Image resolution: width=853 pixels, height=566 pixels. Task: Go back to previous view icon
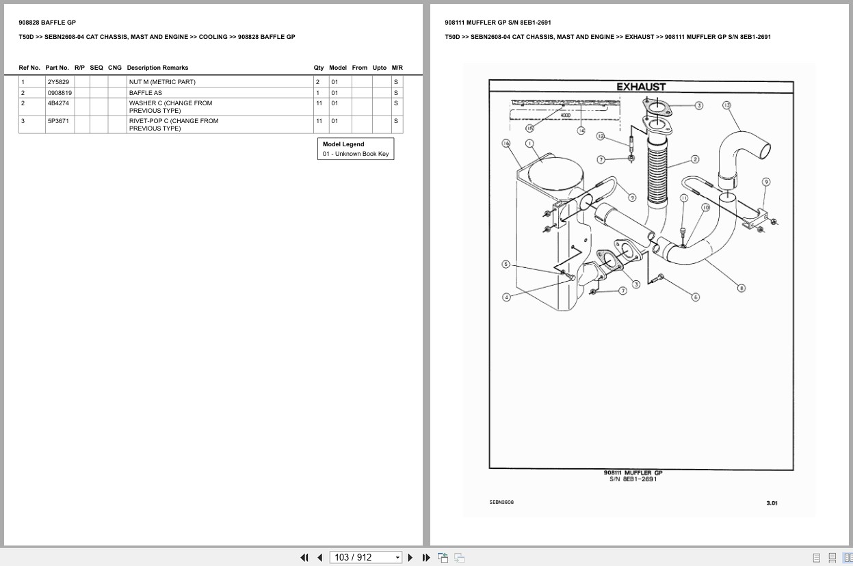coord(443,557)
